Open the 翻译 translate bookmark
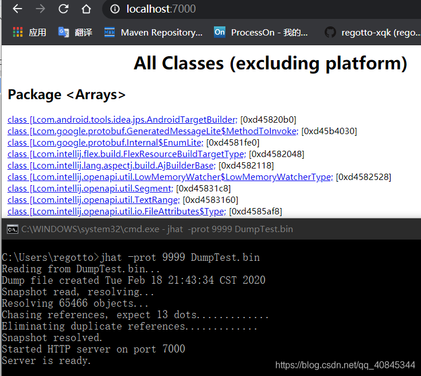The width and height of the screenshot is (421, 376). tap(75, 32)
